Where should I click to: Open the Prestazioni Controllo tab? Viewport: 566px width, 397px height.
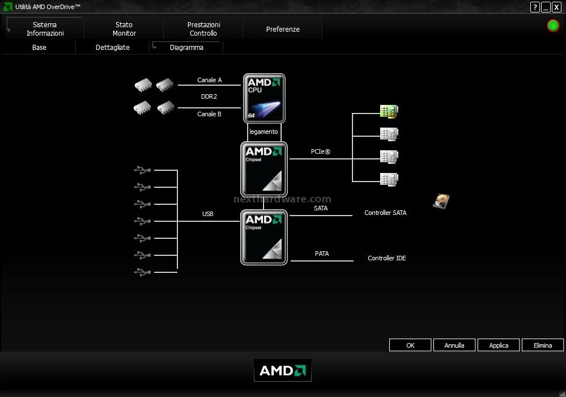coord(203,29)
